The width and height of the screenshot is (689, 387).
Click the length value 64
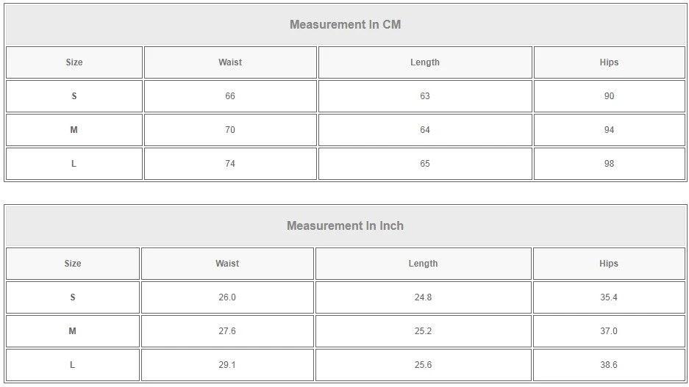tap(424, 130)
